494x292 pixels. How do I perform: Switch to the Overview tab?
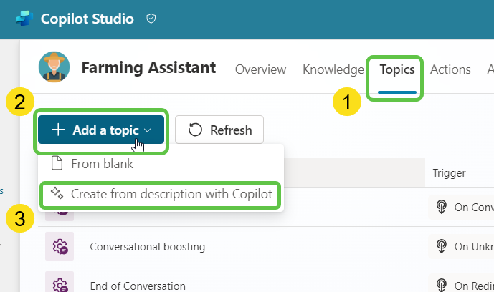point(260,69)
